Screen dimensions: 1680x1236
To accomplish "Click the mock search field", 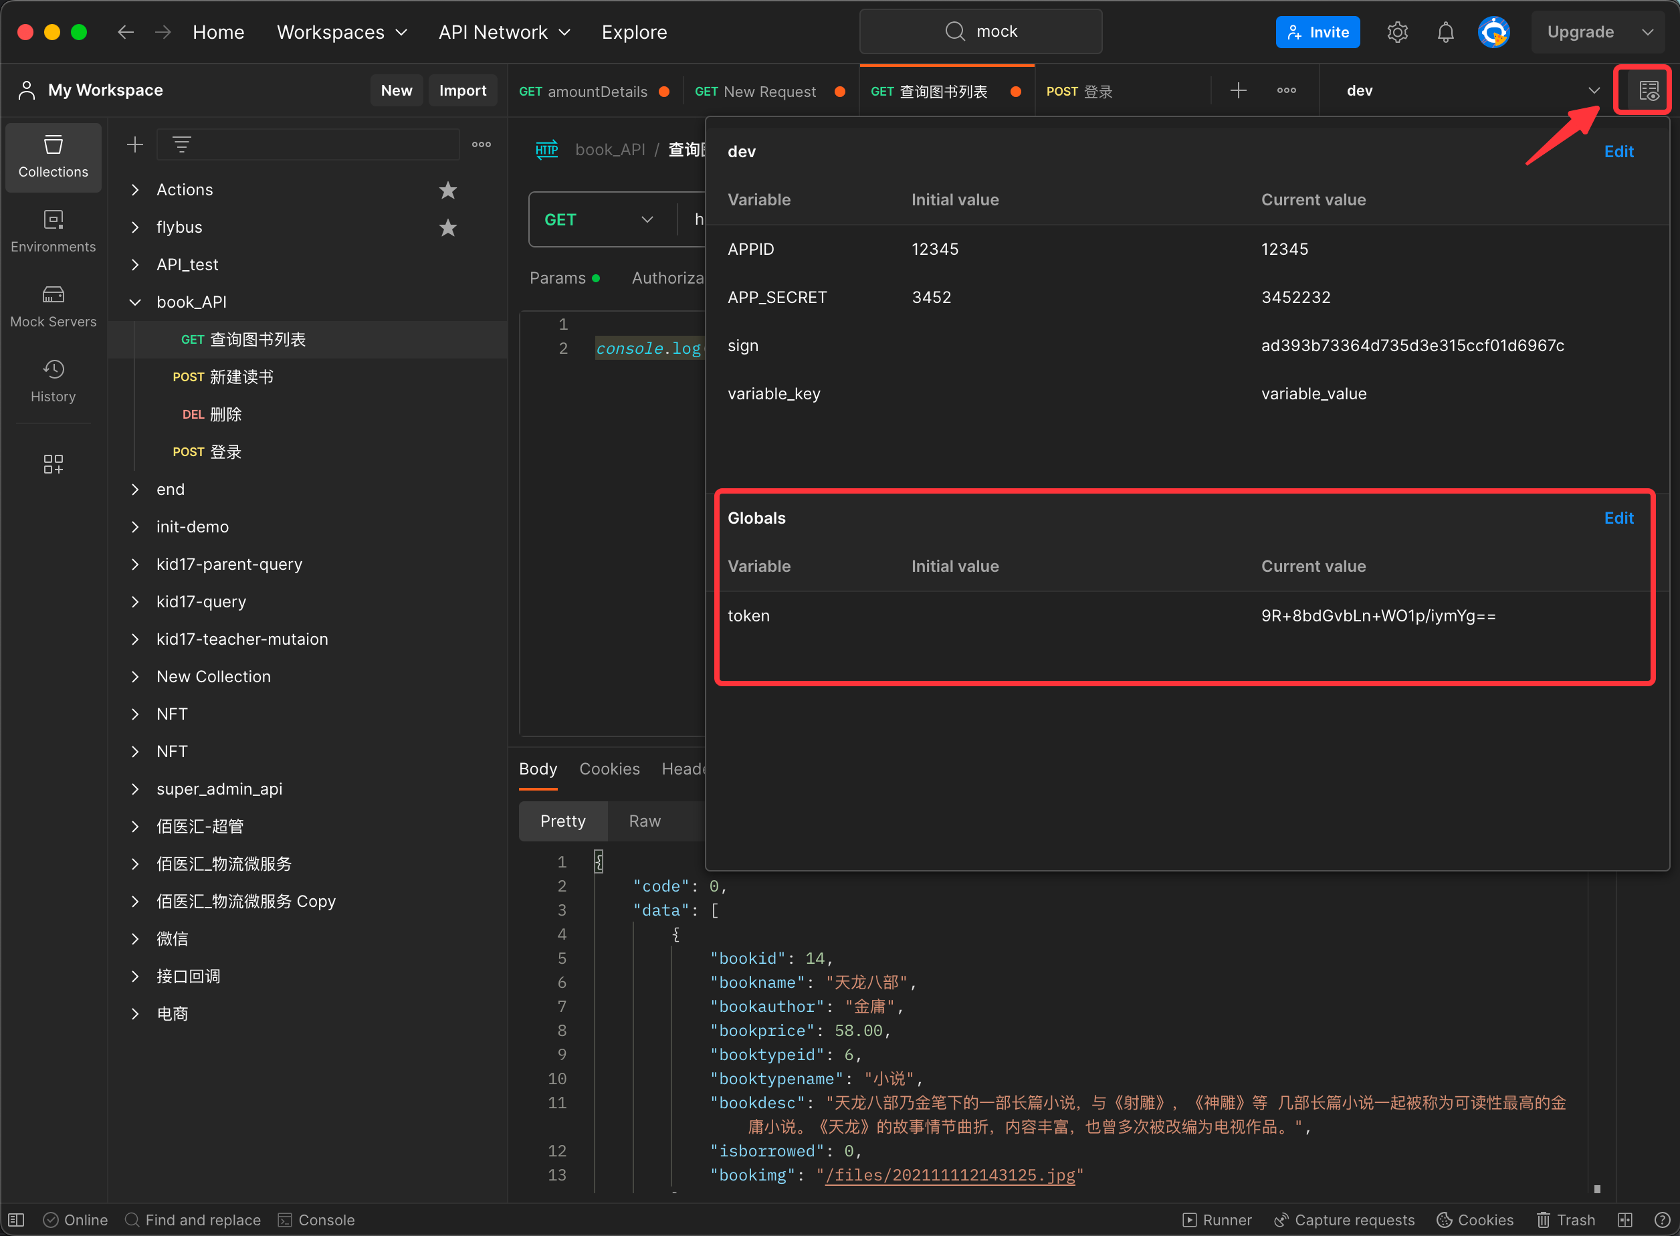I will [x=980, y=31].
